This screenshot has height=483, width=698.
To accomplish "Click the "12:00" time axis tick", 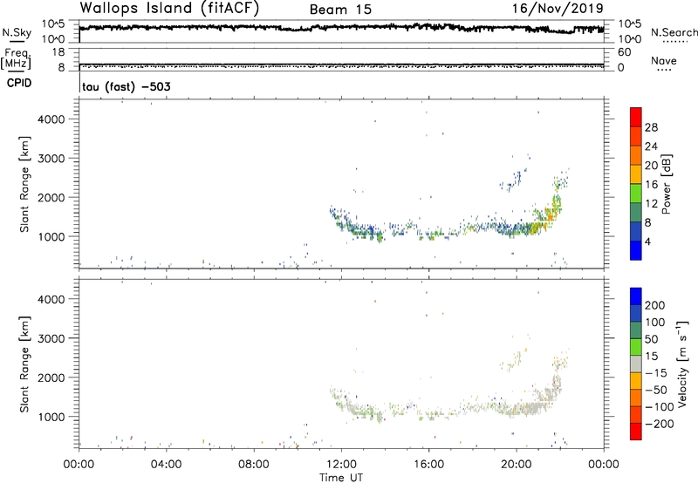I will point(341,465).
